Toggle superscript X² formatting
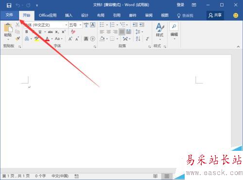 pyautogui.click(x=64, y=32)
